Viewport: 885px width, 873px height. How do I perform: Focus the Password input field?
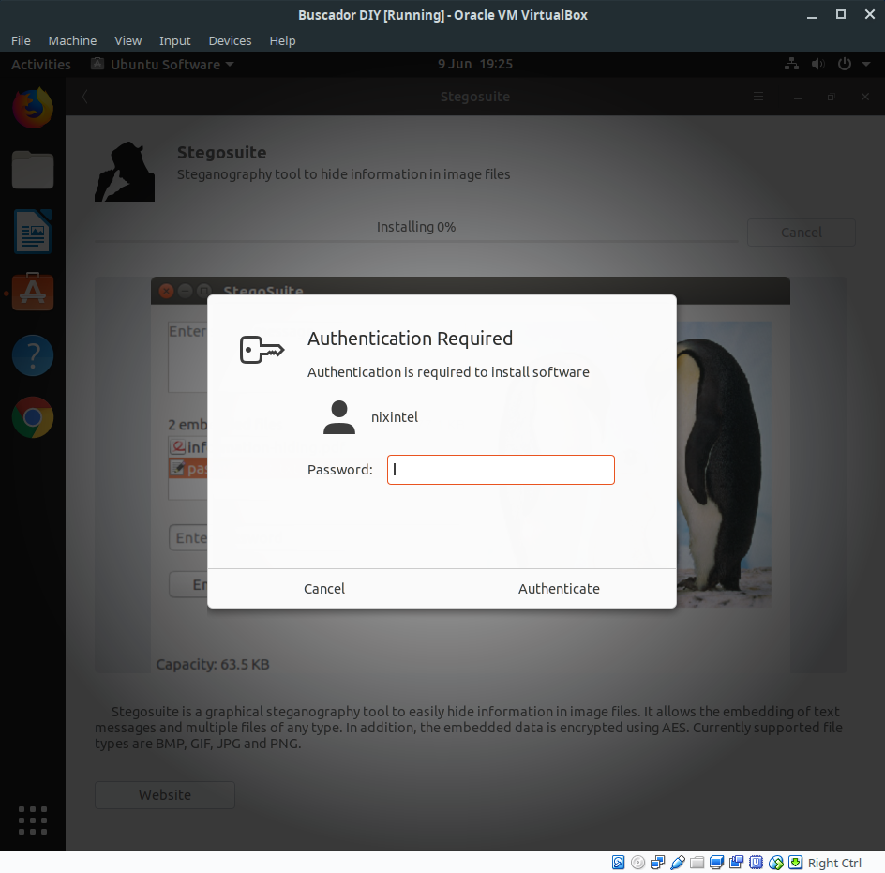501,470
